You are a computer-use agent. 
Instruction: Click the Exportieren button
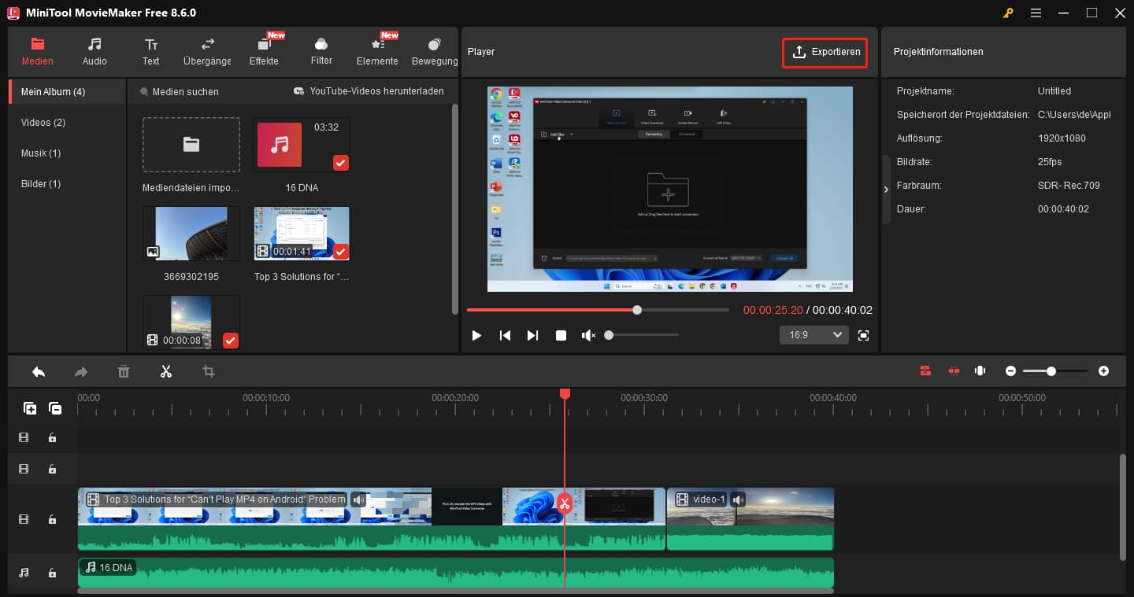825,53
